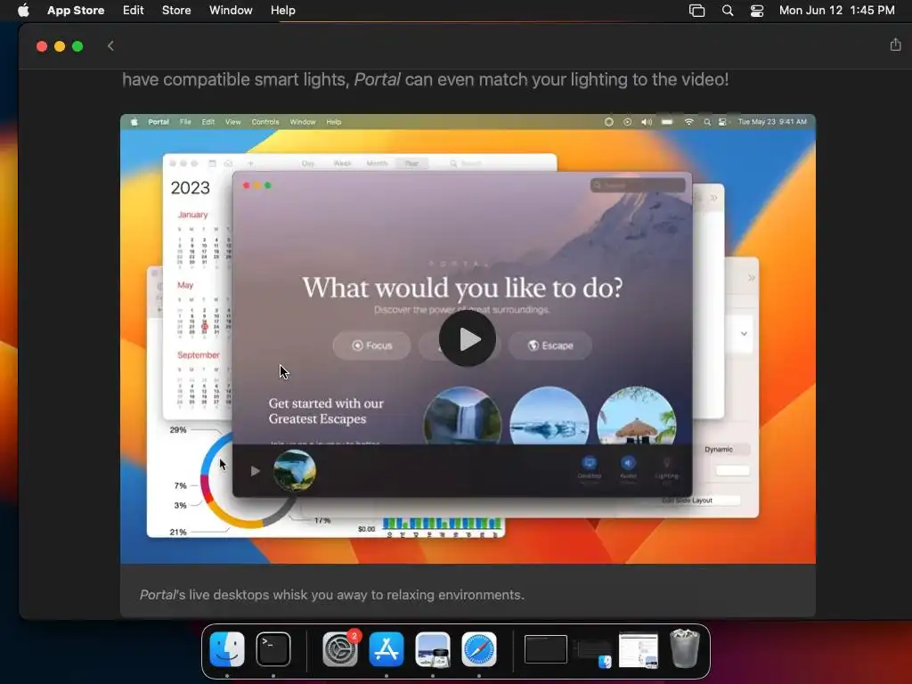Go back using the toolbar chevron
This screenshot has height=684, width=912.
[x=110, y=46]
